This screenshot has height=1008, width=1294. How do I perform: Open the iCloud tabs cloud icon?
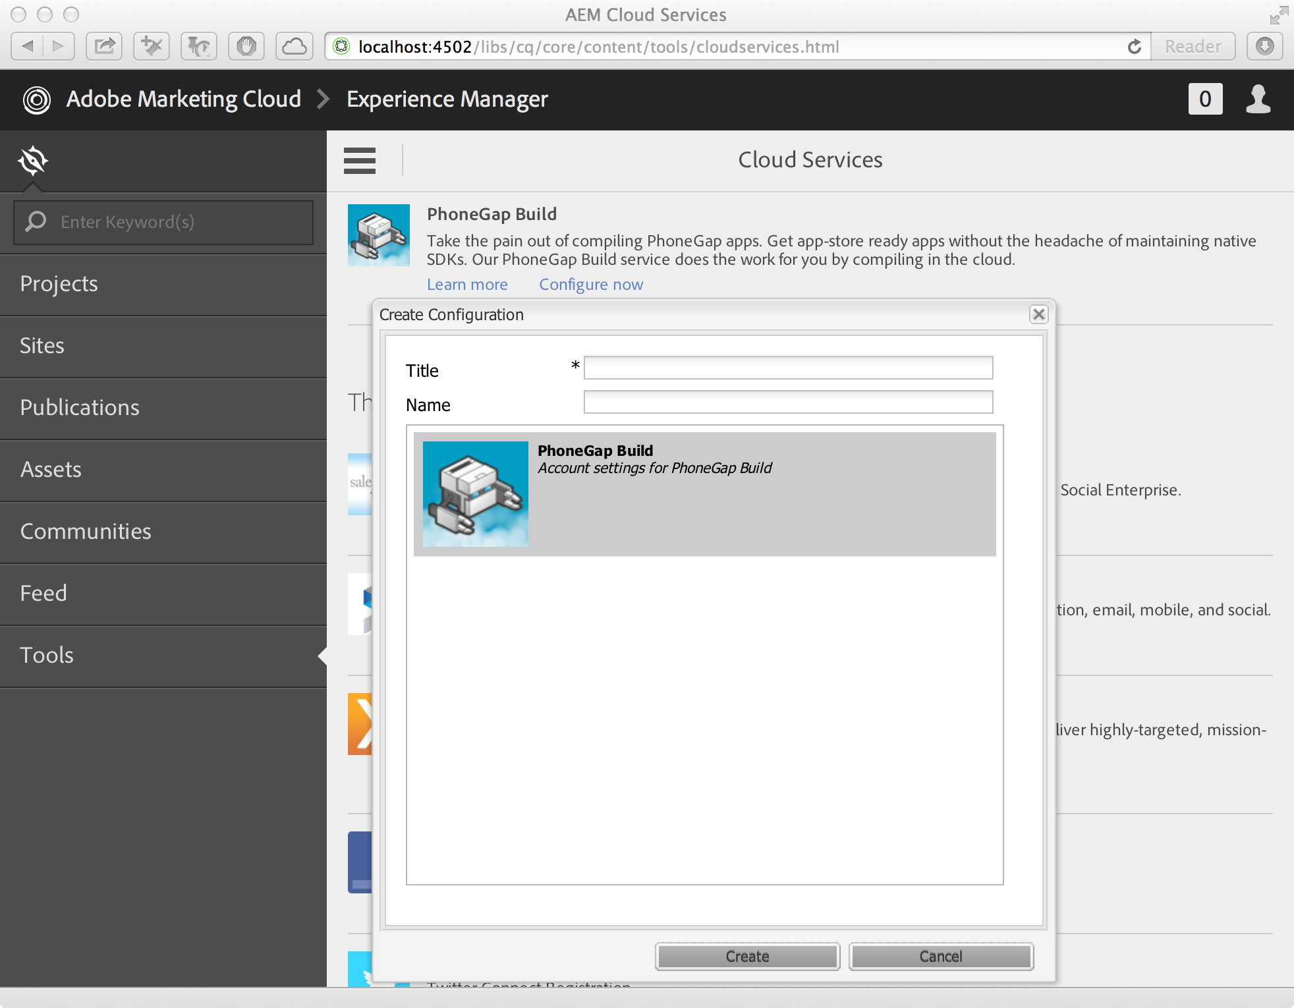click(x=294, y=46)
